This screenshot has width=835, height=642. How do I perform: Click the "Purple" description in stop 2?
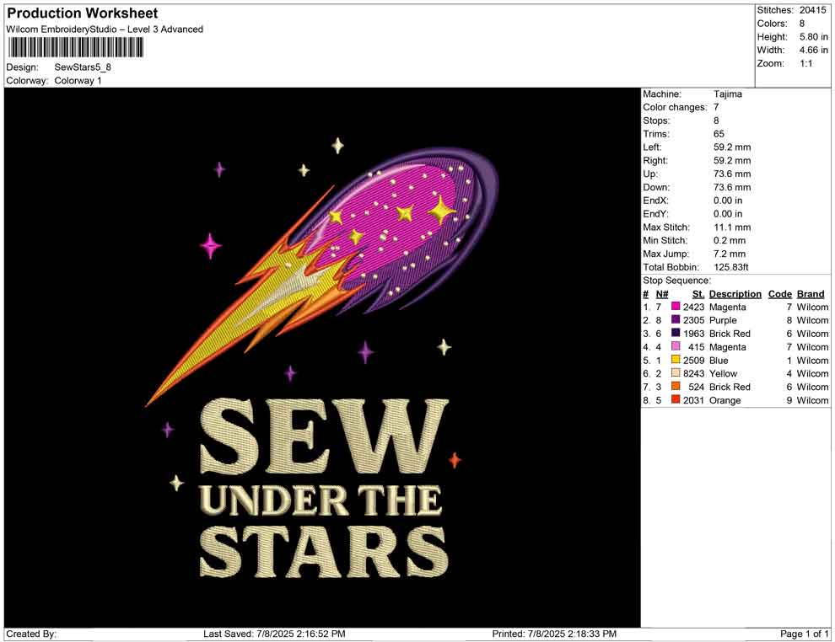[x=723, y=320]
